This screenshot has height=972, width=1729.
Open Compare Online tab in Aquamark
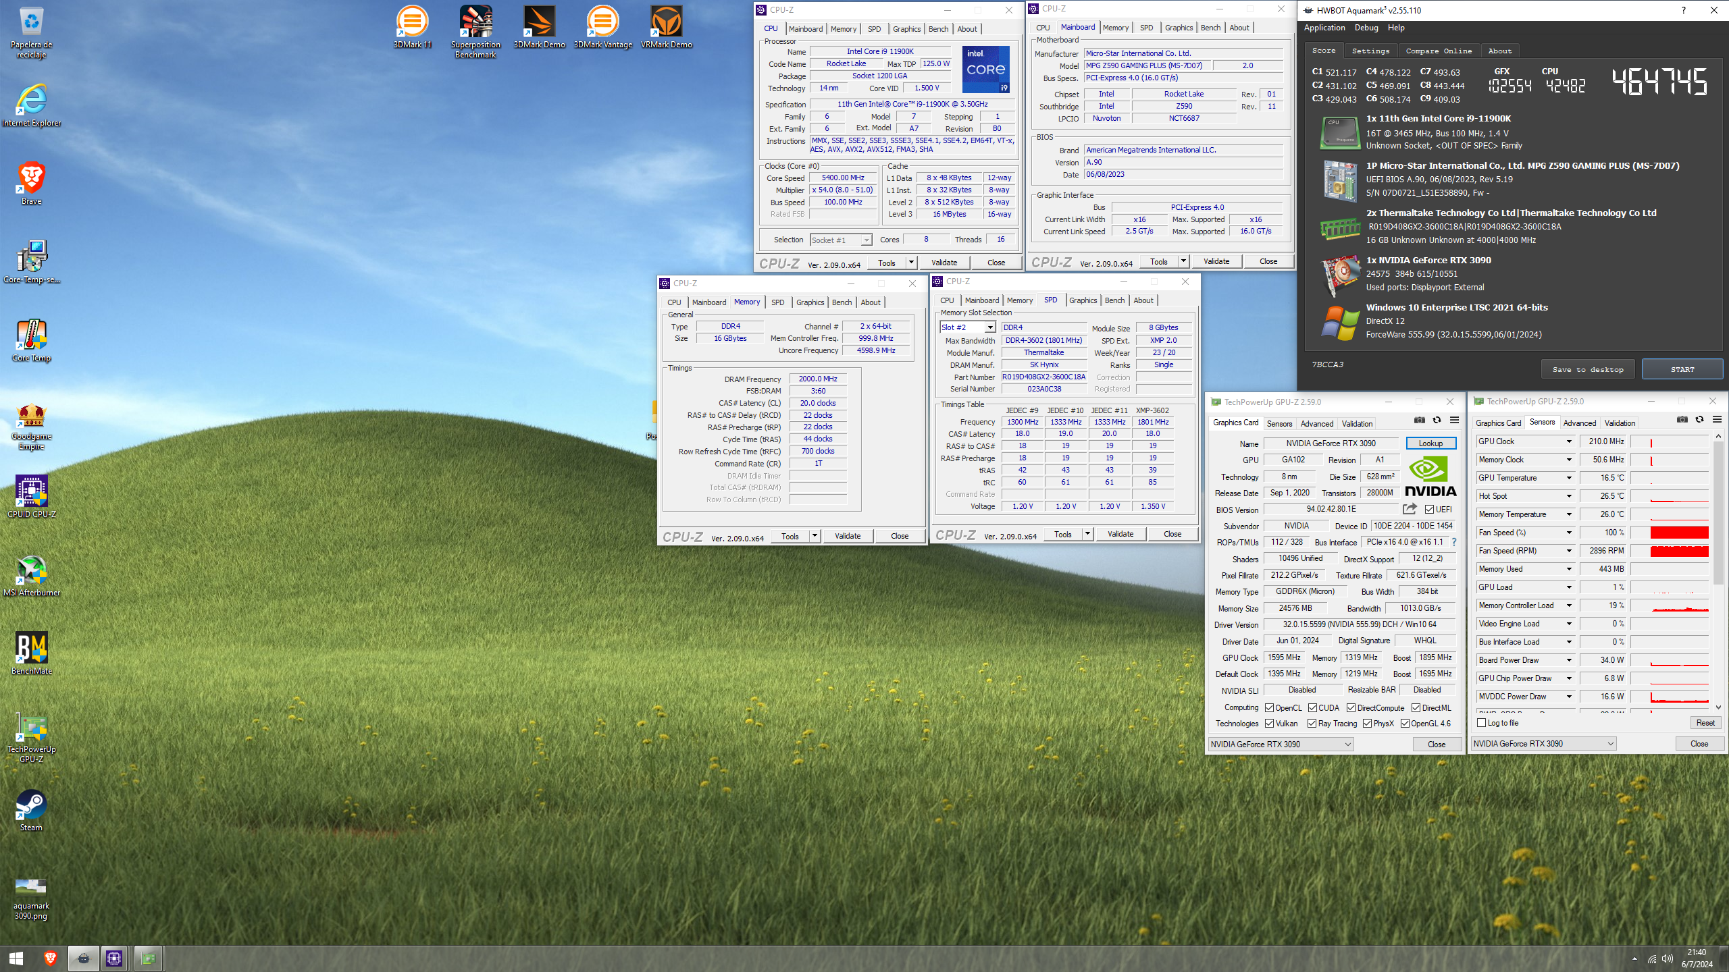pos(1439,51)
